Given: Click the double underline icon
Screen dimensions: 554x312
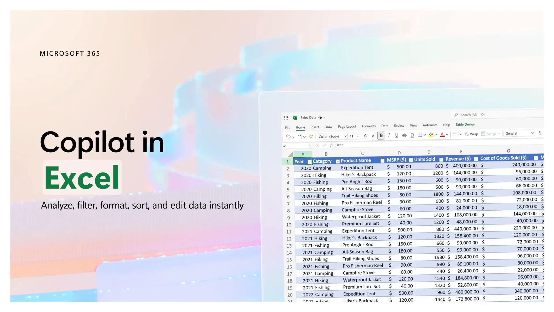Looking at the screenshot, I should 412,135.
